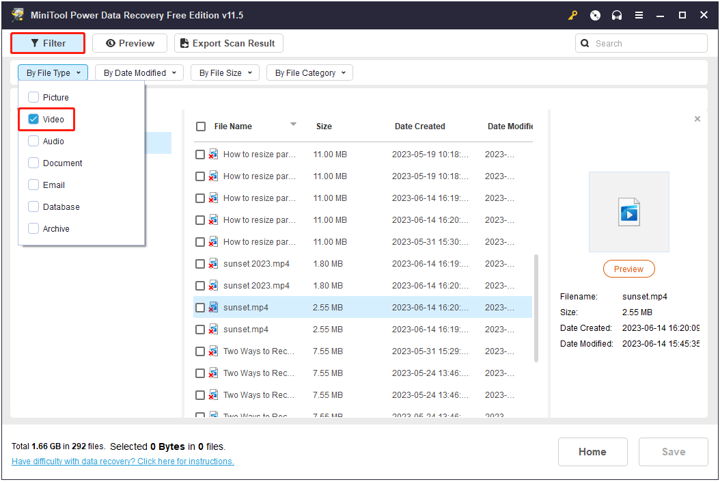Click the key register icon in title bar
Image resolution: width=720 pixels, height=482 pixels.
click(572, 15)
